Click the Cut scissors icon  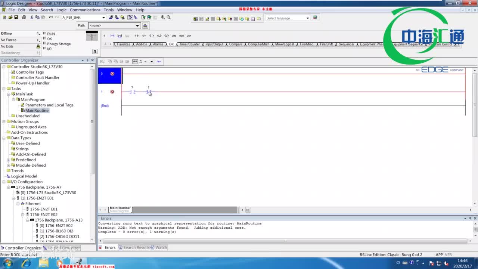(x=32, y=17)
